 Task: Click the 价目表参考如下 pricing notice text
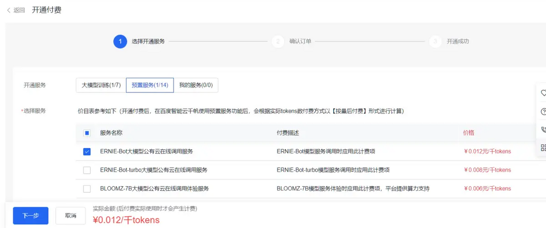(x=241, y=112)
